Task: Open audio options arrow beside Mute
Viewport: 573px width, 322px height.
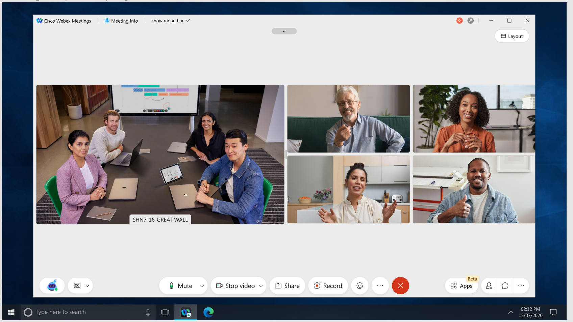Action: pyautogui.click(x=202, y=286)
